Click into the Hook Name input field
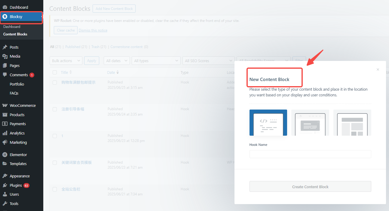Viewport: 389px width, 211px height. pyautogui.click(x=310, y=154)
